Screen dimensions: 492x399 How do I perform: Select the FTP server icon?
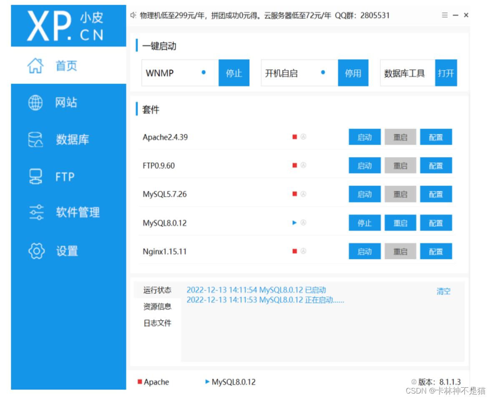35,176
